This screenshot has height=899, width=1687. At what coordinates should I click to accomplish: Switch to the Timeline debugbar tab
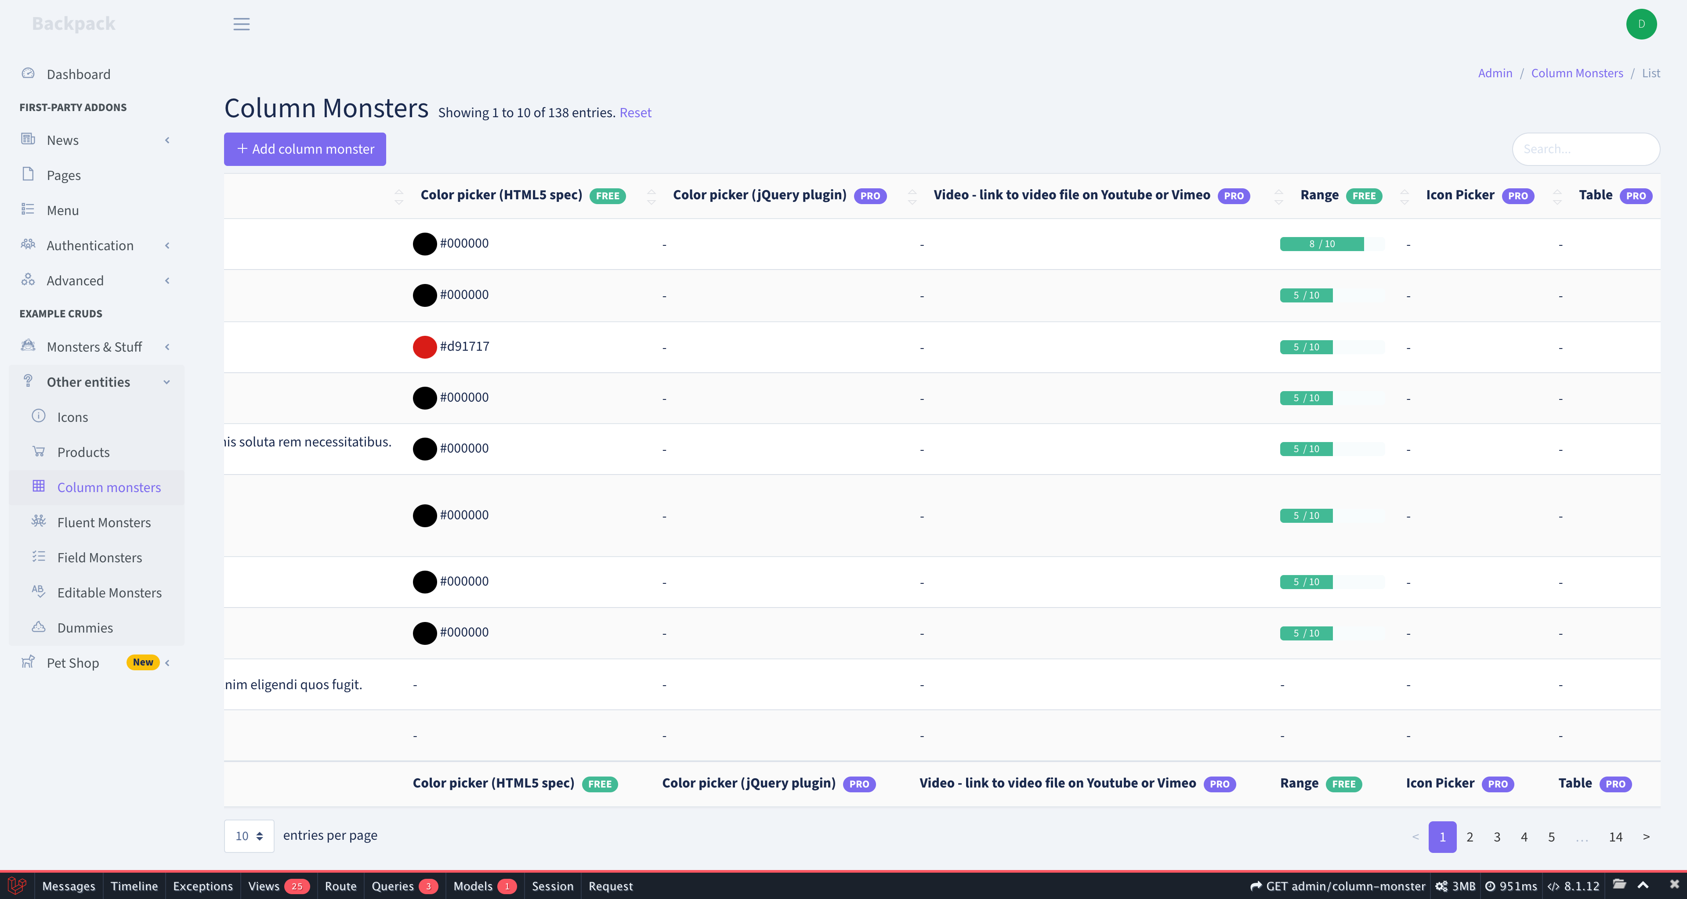click(134, 886)
